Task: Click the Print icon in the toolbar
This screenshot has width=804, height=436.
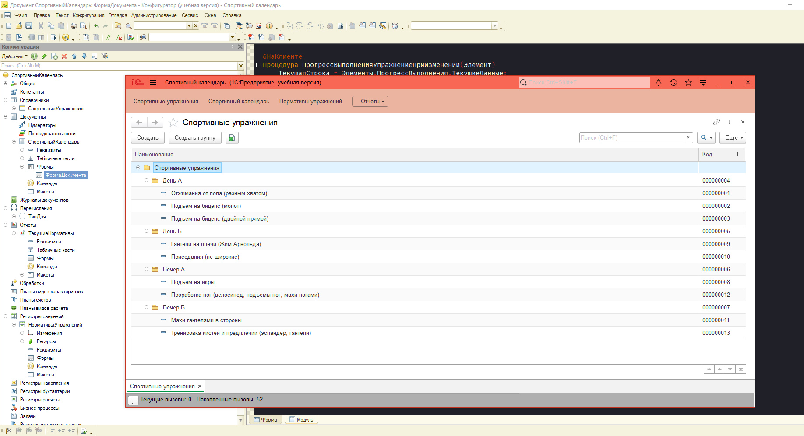Action: pos(74,26)
